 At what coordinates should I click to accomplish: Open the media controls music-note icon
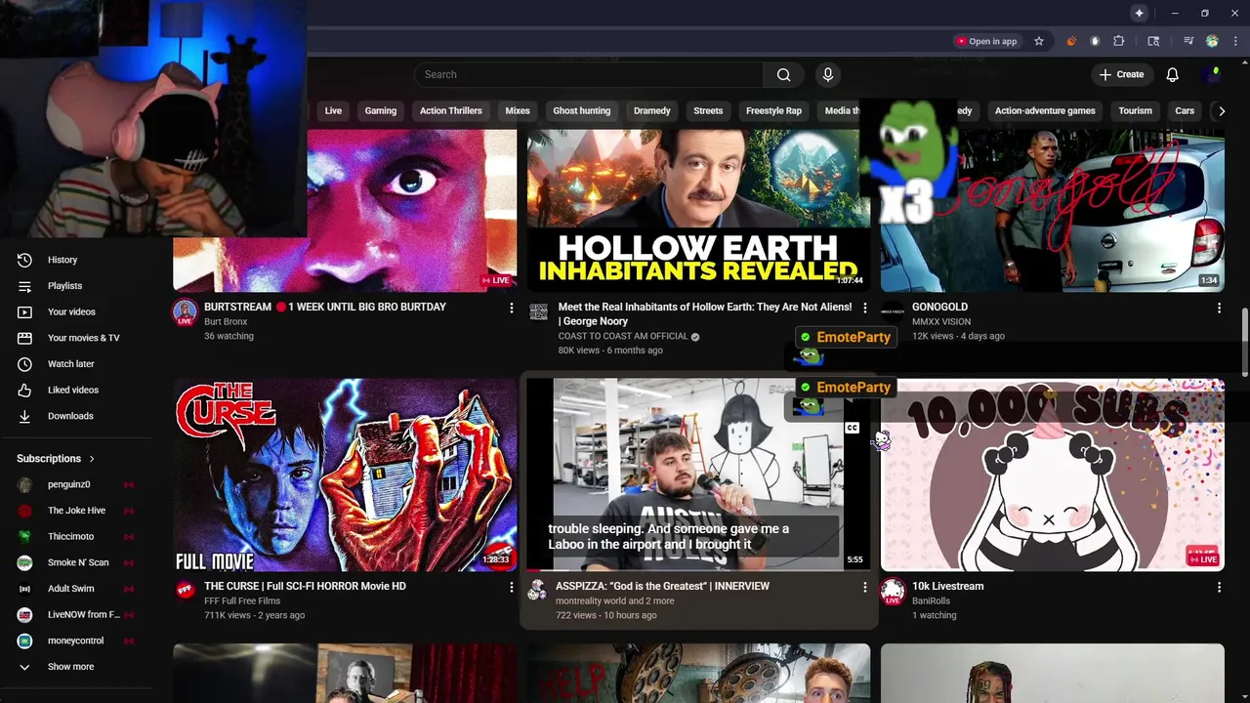pos(1188,41)
